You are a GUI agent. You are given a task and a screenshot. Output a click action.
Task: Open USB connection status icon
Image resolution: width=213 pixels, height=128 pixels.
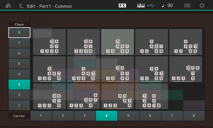point(151,5)
